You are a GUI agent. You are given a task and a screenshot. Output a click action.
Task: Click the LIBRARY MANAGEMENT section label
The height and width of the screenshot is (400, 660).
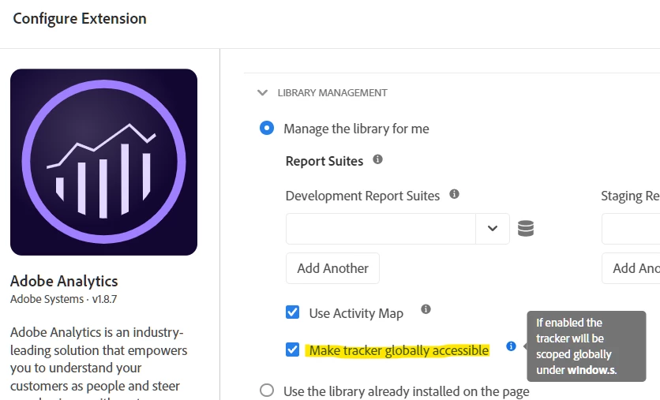(x=332, y=92)
